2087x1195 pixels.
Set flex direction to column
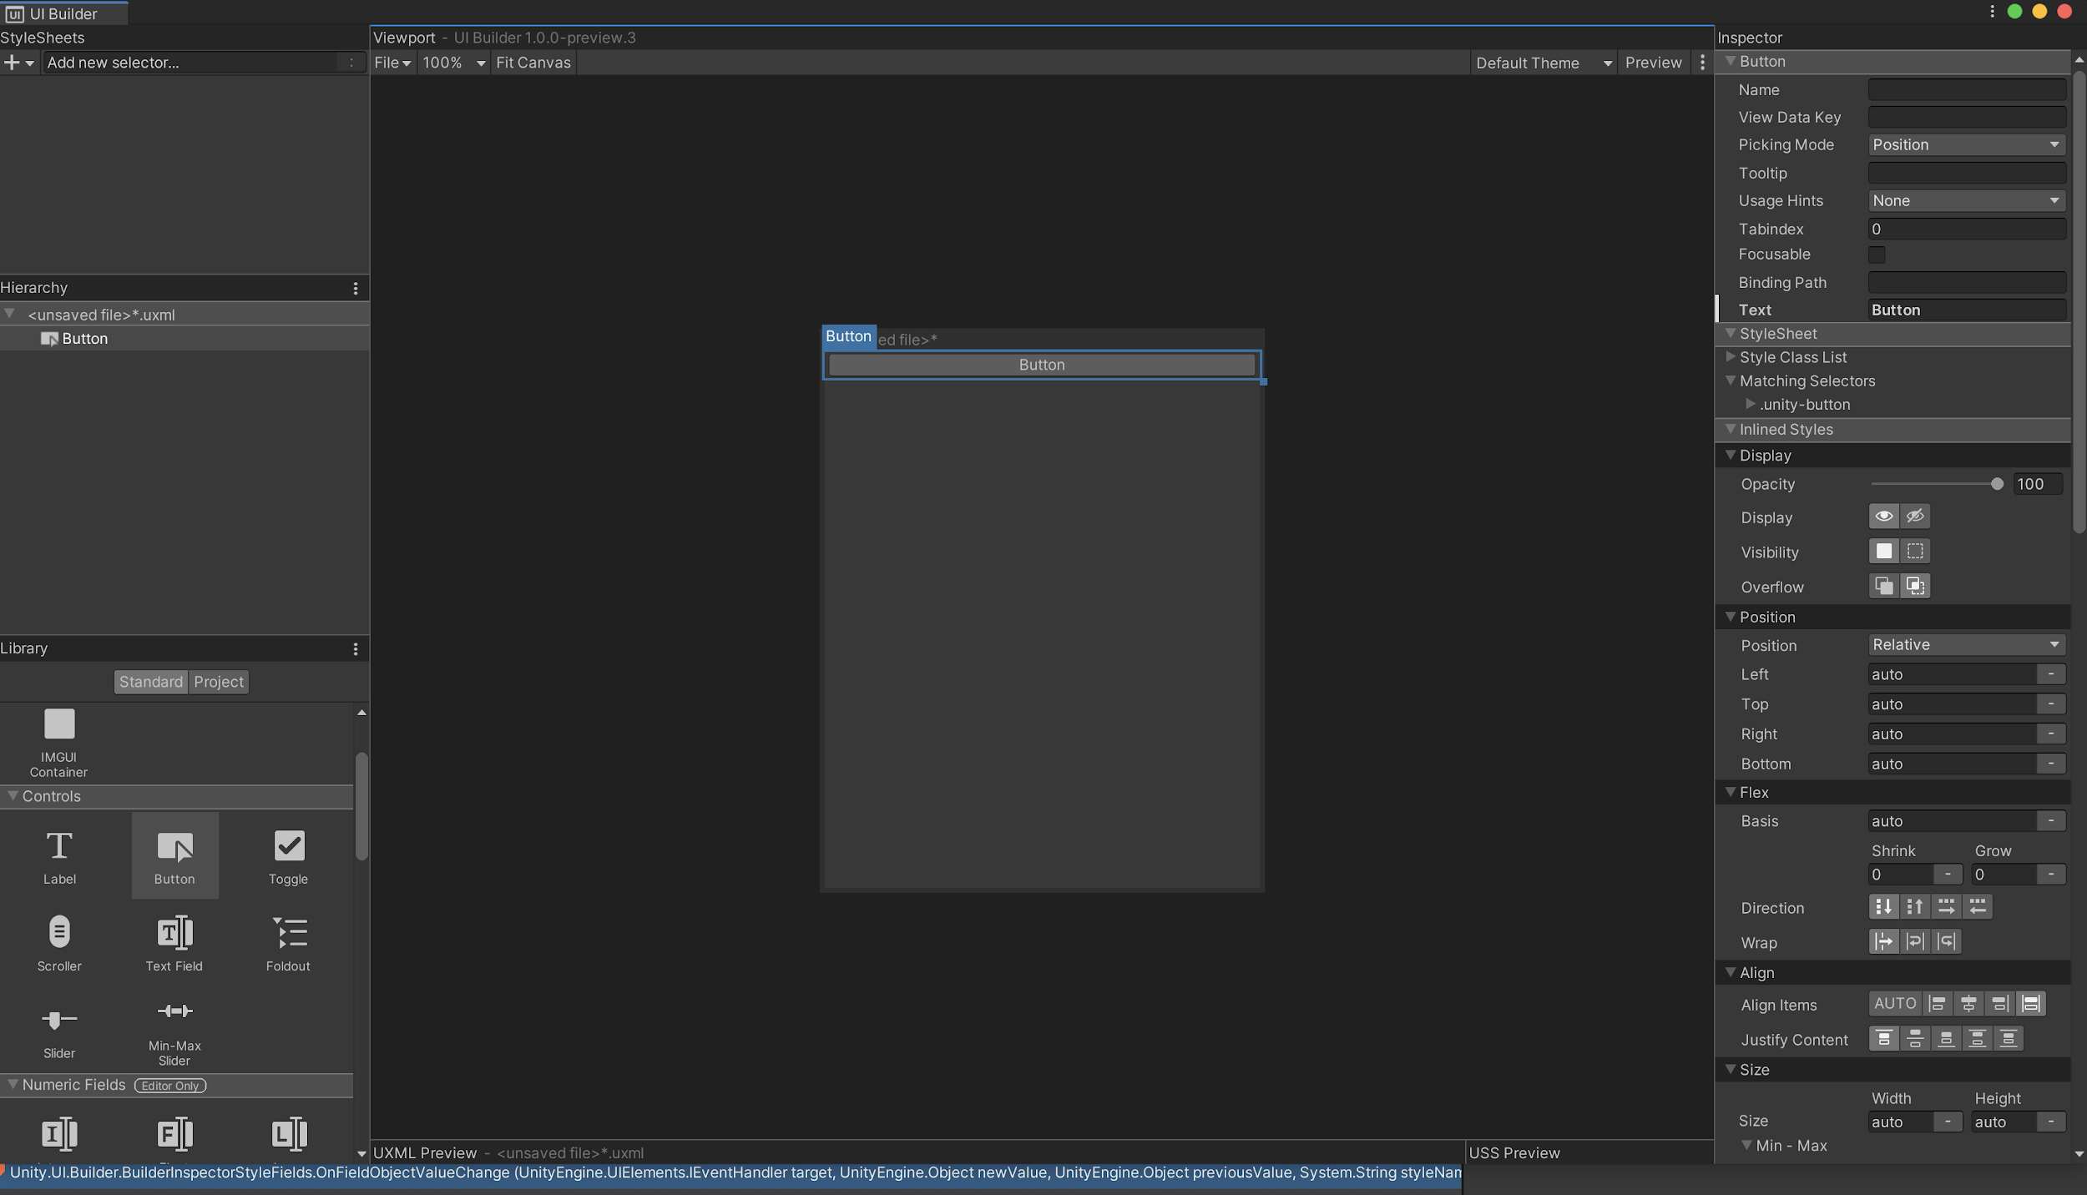(x=1884, y=907)
